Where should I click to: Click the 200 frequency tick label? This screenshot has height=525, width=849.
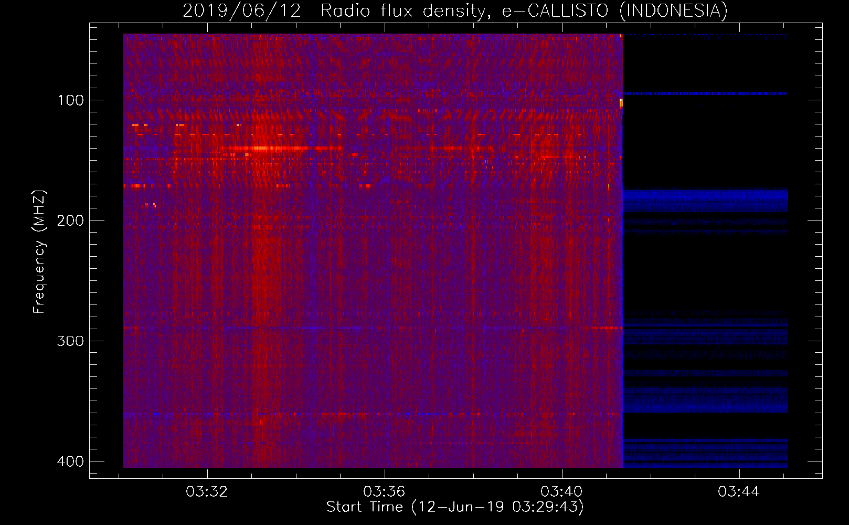(x=70, y=220)
